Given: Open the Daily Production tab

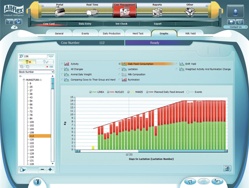Looking at the screenshot, I should pyautogui.click(x=112, y=33).
